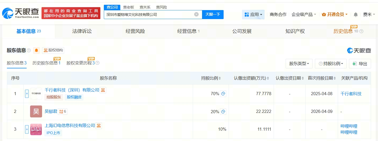Switch to 查关系 search tab
The width and height of the screenshot is (378, 141).
click(145, 7)
